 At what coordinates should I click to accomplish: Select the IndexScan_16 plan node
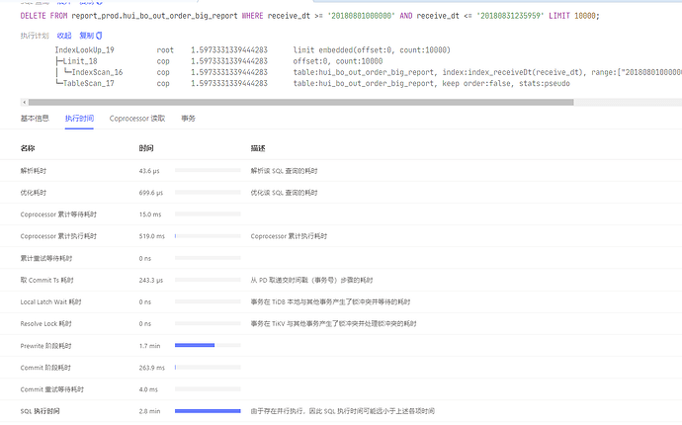tap(97, 72)
